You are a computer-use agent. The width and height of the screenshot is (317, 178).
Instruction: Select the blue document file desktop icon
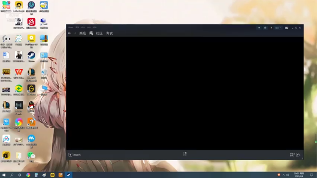point(6,57)
